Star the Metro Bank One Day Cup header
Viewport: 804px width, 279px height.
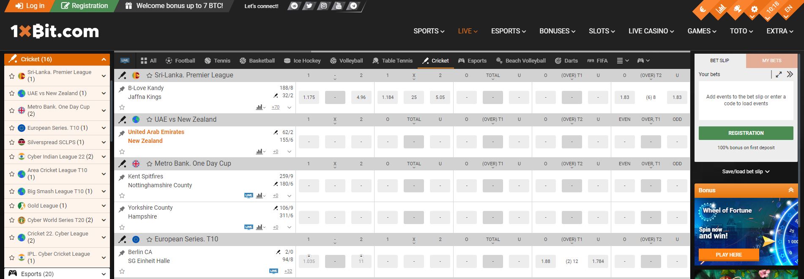[x=149, y=164]
